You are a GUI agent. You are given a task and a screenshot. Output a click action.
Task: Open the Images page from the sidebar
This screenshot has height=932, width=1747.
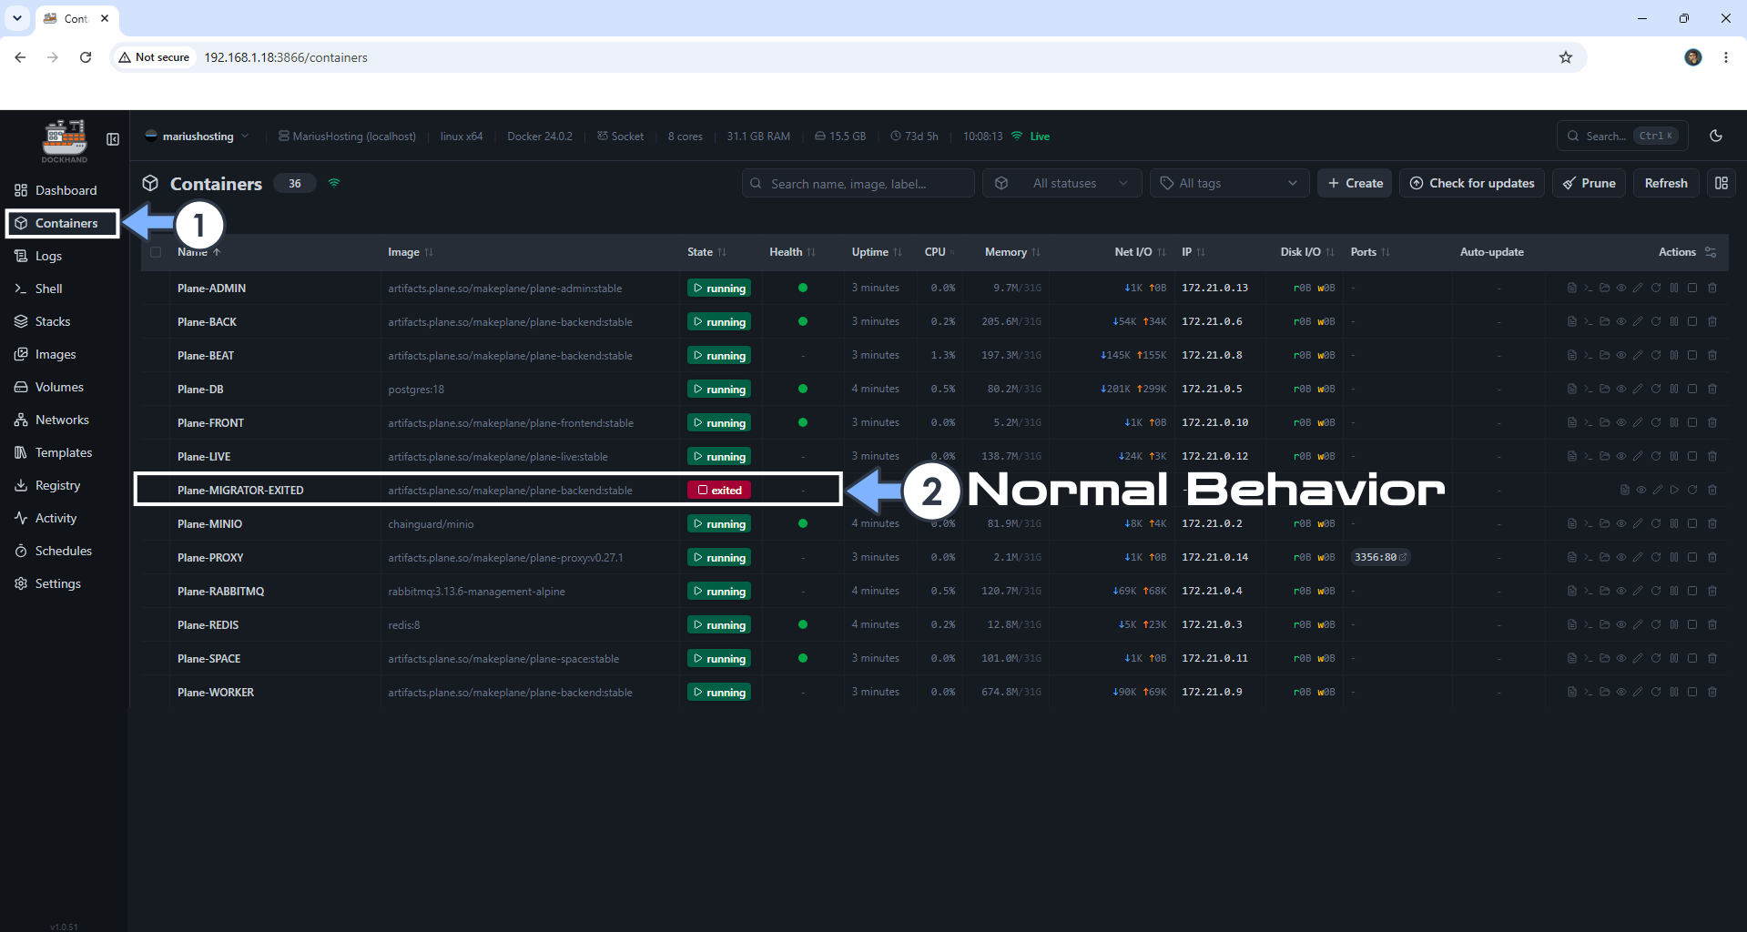click(64, 354)
